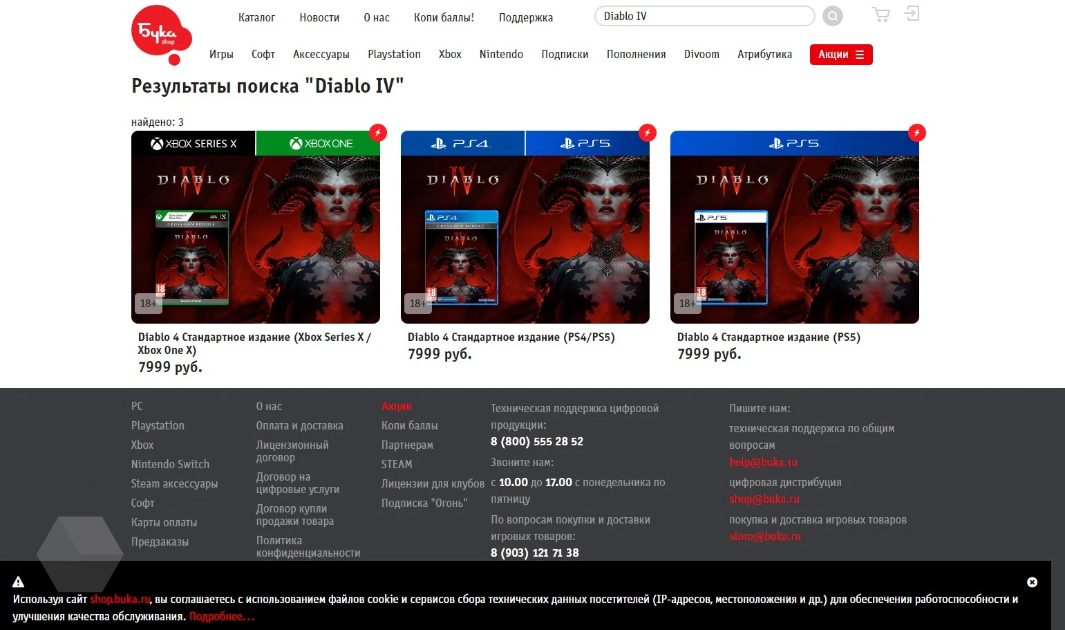Image resolution: width=1065 pixels, height=630 pixels.
Task: Click phone number 8 (800) 555 28 52
Action: pos(537,442)
